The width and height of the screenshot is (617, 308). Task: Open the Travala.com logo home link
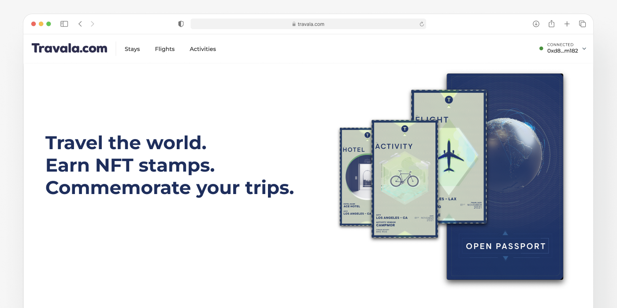70,48
